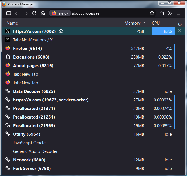Click link icon beside Preallocated (21371)
The image size is (187, 176).
click(x=8, y=108)
